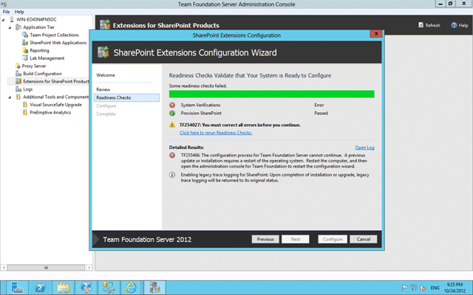Open the File menu
This screenshot has width=473, height=295.
point(6,12)
